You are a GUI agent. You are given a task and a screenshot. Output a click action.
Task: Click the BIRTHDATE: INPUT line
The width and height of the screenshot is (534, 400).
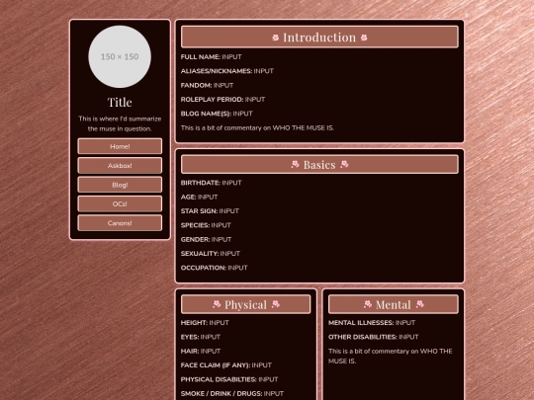(x=212, y=183)
